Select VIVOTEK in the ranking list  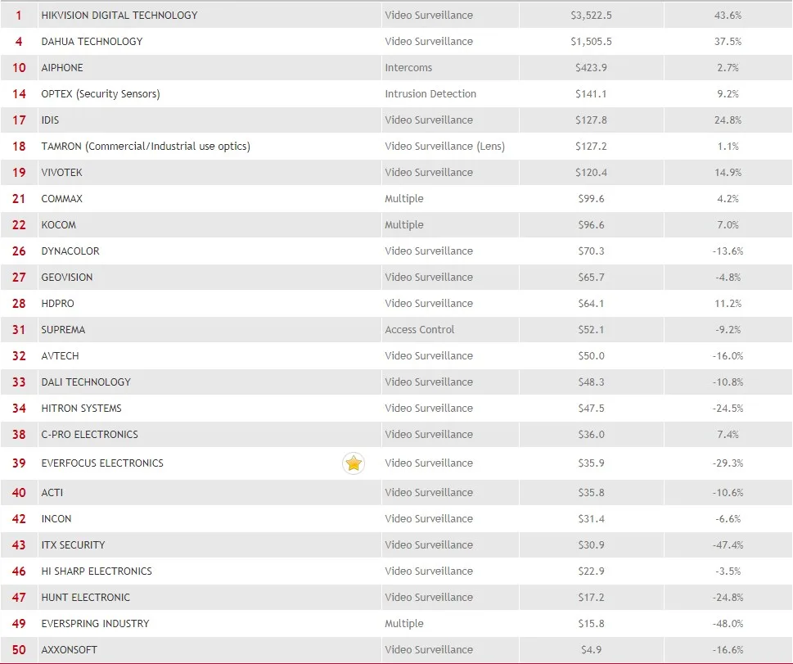[x=61, y=173]
